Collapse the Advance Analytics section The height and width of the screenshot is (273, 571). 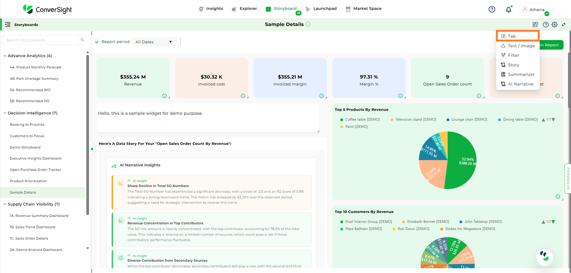(5, 56)
